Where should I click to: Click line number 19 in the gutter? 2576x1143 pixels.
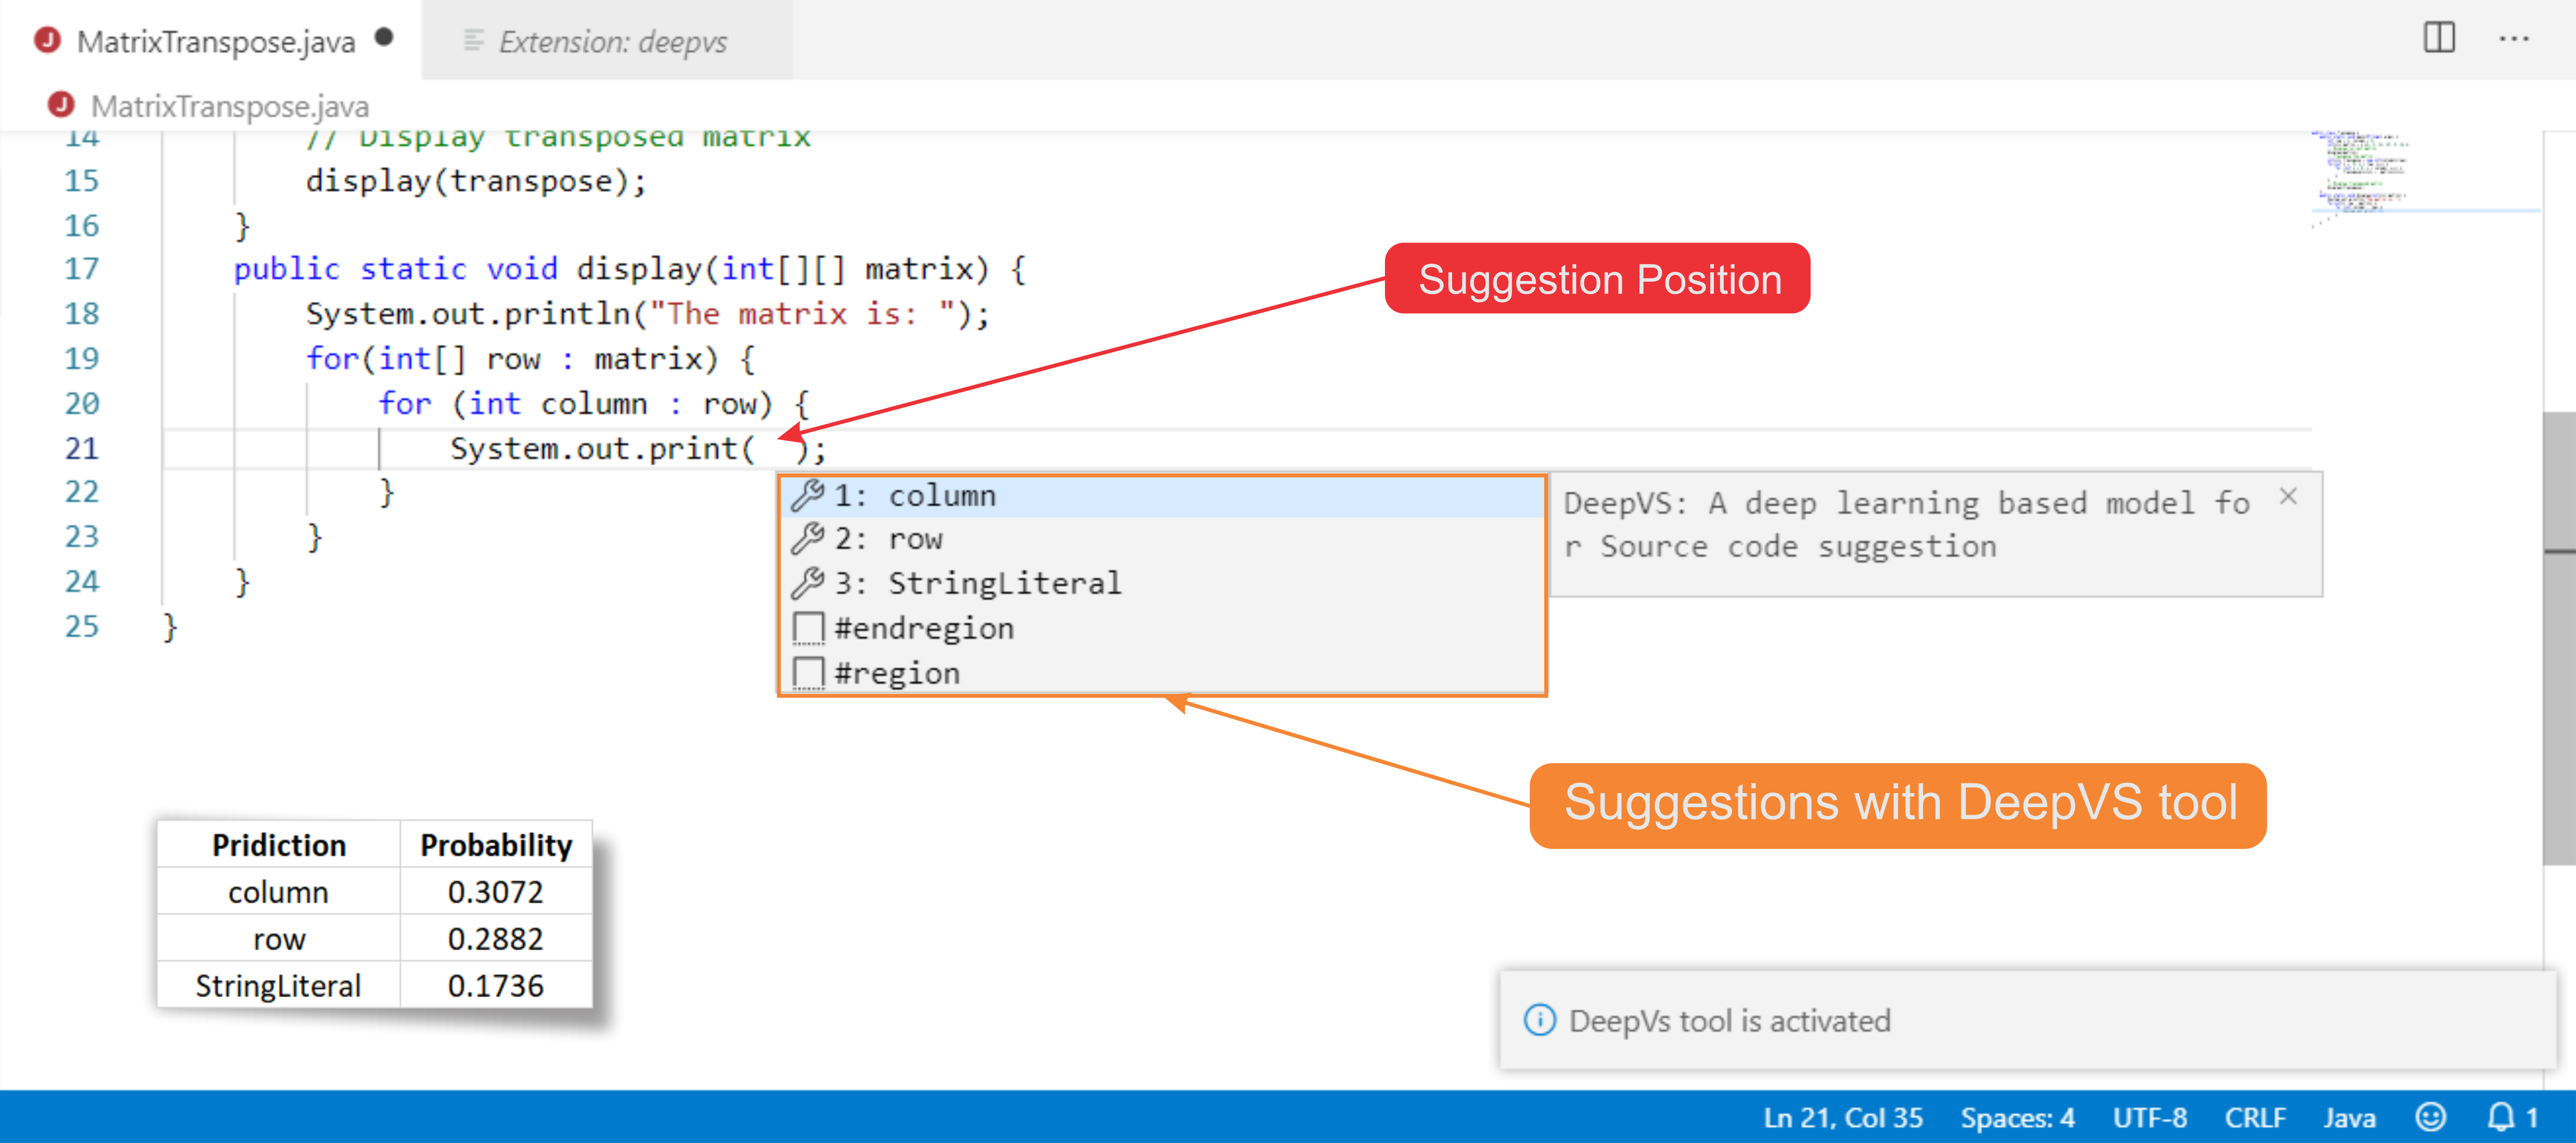tap(82, 359)
